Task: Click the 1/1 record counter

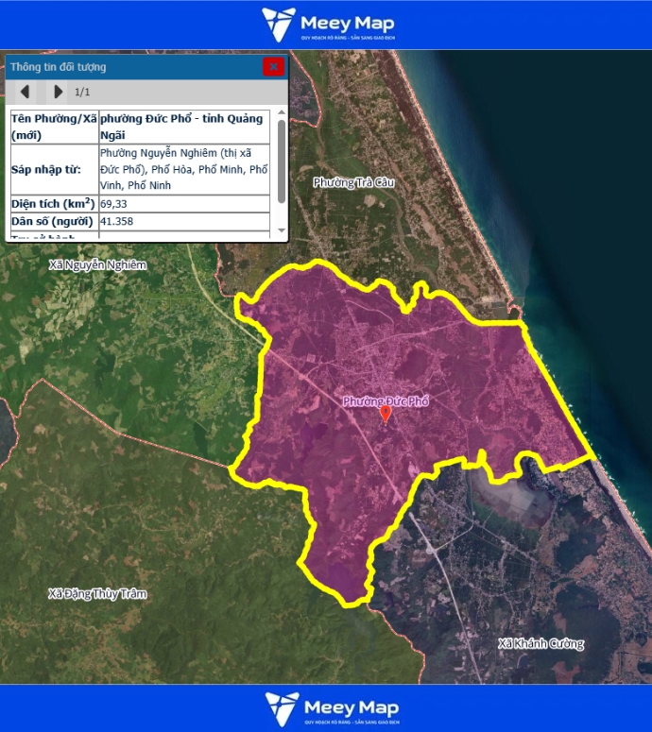Action: coord(82,92)
